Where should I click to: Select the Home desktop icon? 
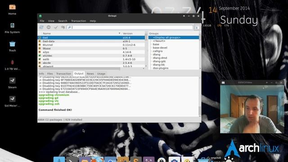point(12,9)
